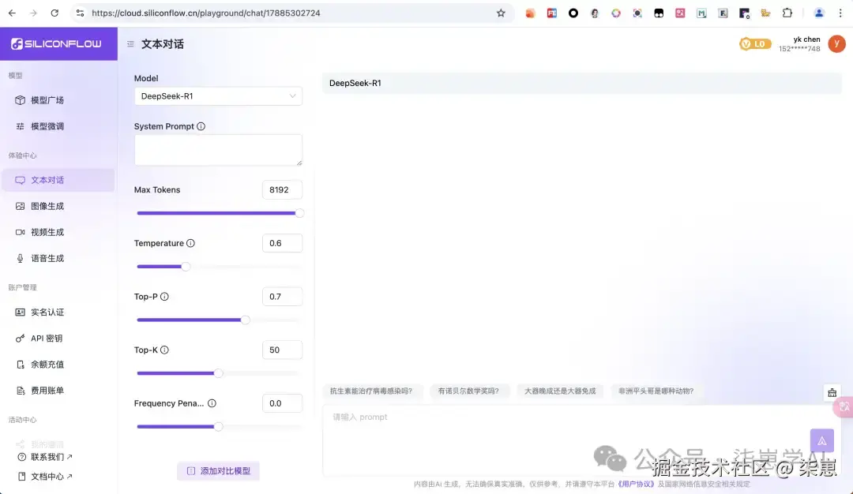Click the floating translate widget icon
This screenshot has height=494, width=853.
click(x=844, y=407)
